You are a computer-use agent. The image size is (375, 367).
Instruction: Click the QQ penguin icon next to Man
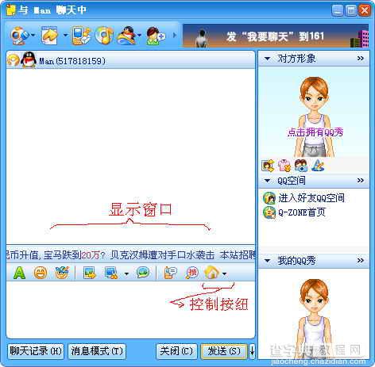click(x=29, y=59)
